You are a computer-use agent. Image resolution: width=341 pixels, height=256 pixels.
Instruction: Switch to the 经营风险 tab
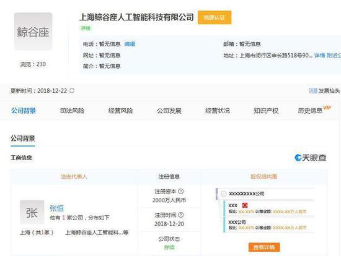coord(120,111)
